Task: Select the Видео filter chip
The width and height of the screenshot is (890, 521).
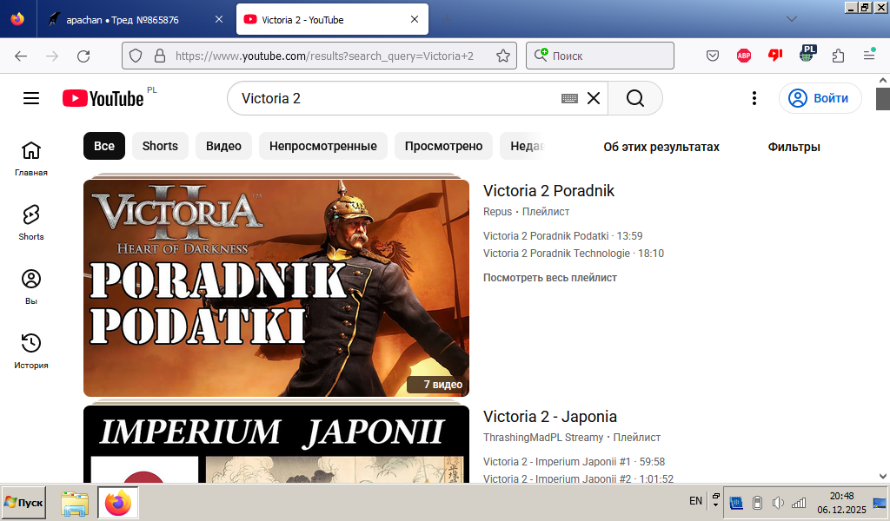Action: point(223,146)
